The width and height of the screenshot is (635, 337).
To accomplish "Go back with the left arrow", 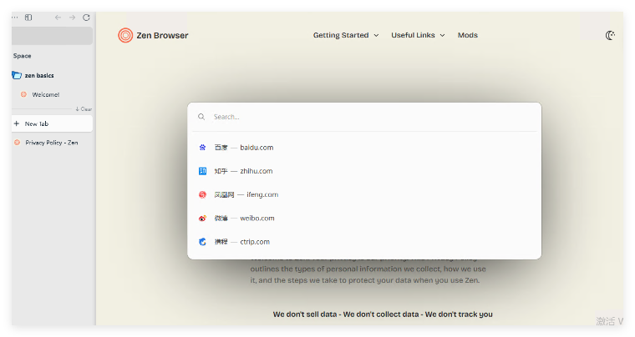I will pyautogui.click(x=58, y=18).
